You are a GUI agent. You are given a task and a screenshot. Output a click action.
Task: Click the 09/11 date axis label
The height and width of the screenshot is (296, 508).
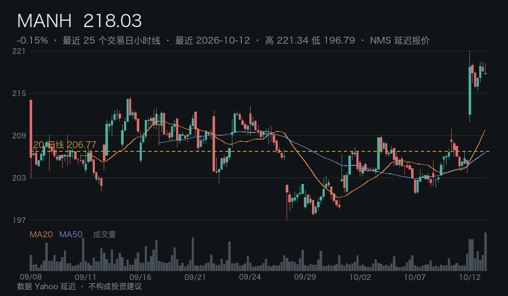click(x=86, y=277)
